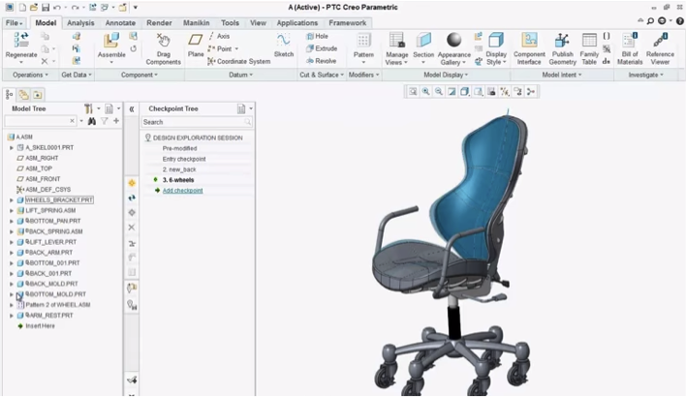The image size is (686, 397).
Task: Click Zoom In in graphics toolbar
Action: (425, 91)
